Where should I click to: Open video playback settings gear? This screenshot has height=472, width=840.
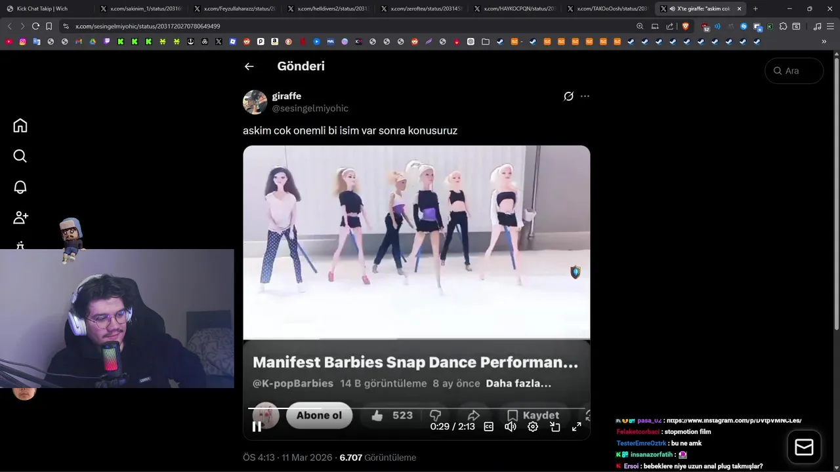point(533,427)
